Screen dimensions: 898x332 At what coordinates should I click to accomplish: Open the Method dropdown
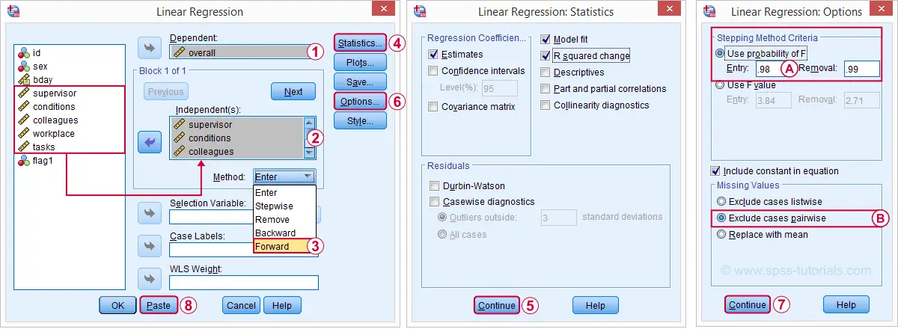coord(284,176)
